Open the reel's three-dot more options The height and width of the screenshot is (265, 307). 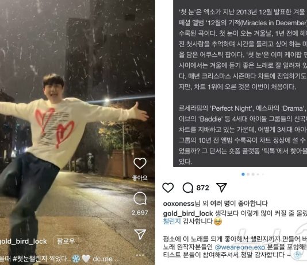point(140,255)
